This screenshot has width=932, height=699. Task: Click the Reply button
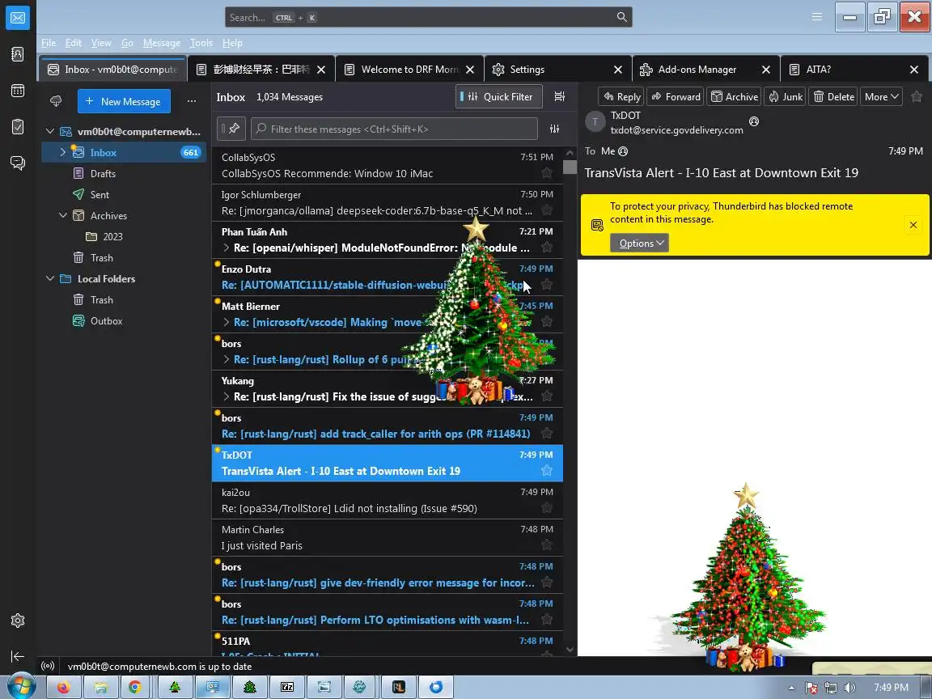[x=621, y=96]
